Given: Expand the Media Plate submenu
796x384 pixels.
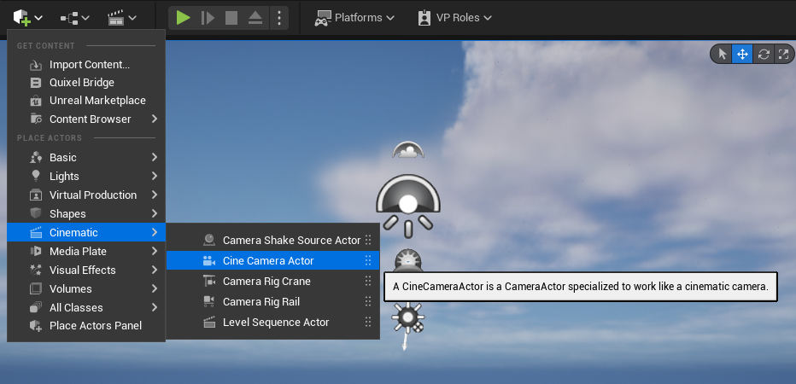Looking at the screenshot, I should pos(86,252).
